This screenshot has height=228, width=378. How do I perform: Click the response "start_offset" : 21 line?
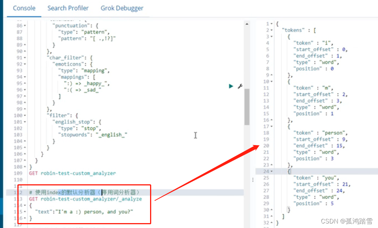322,184
